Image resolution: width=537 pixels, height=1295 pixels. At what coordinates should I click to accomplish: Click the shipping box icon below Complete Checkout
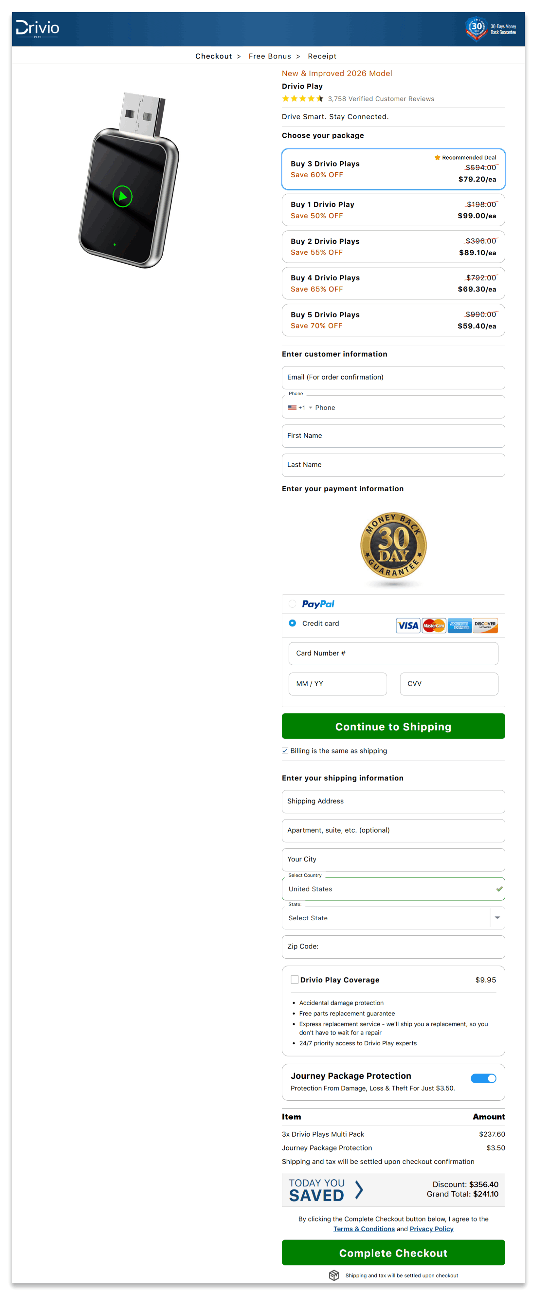(334, 1276)
